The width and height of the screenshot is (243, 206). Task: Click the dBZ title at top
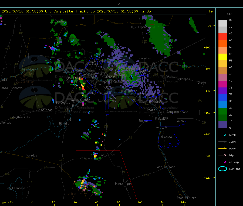tap(121, 4)
